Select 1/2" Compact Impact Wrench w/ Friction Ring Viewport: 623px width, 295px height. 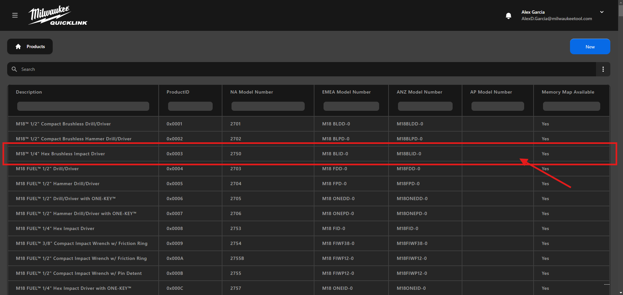tap(309, 258)
